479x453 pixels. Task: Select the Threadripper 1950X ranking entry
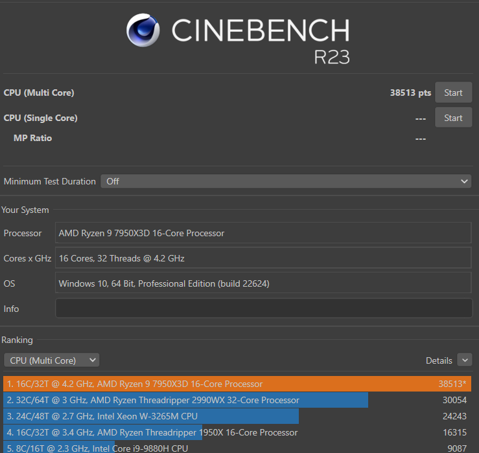click(152, 432)
